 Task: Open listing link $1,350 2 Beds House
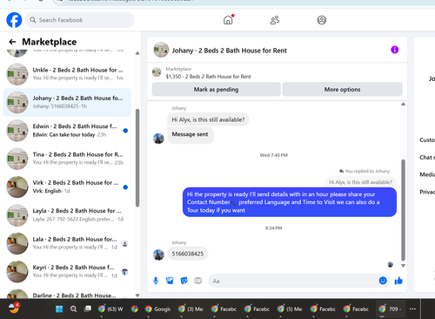[x=208, y=77]
